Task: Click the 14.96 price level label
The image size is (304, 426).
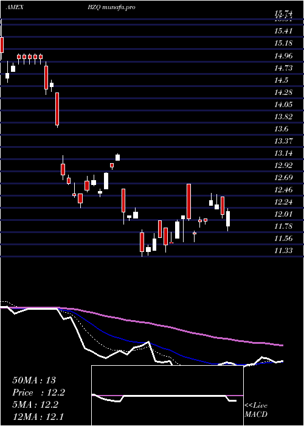Action: pos(283,56)
